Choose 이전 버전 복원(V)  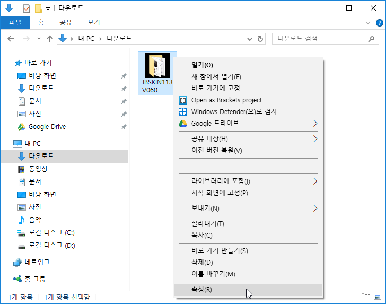248,151
